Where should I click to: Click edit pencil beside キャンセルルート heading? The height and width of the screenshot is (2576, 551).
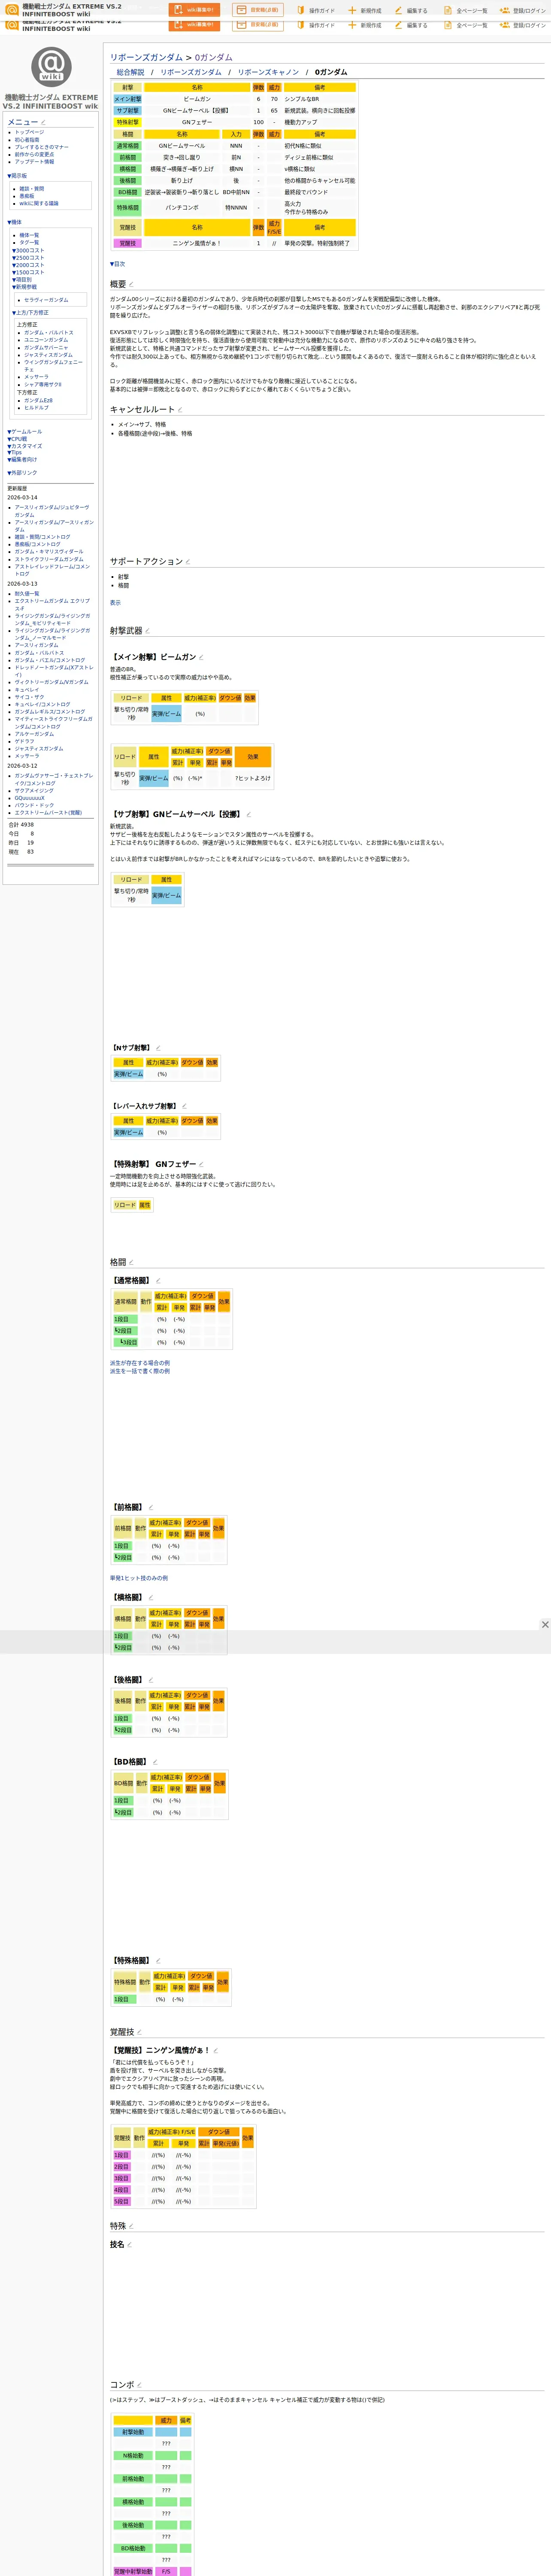click(179, 410)
